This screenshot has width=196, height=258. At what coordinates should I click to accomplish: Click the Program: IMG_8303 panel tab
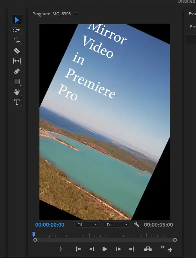click(x=52, y=14)
